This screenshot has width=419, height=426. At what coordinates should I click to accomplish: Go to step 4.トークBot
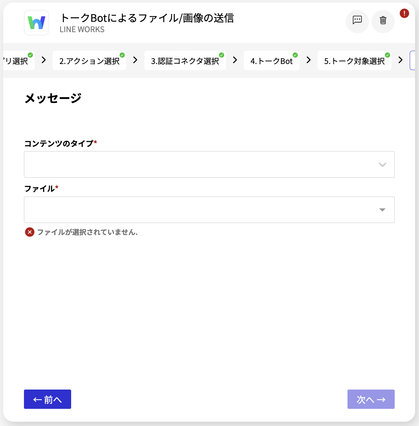pyautogui.click(x=271, y=61)
